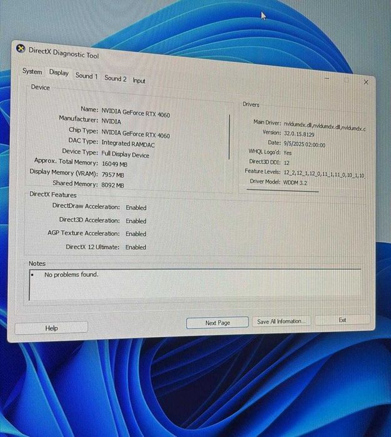Click the 'Notes' group heading
The width and height of the screenshot is (391, 437).
click(37, 263)
